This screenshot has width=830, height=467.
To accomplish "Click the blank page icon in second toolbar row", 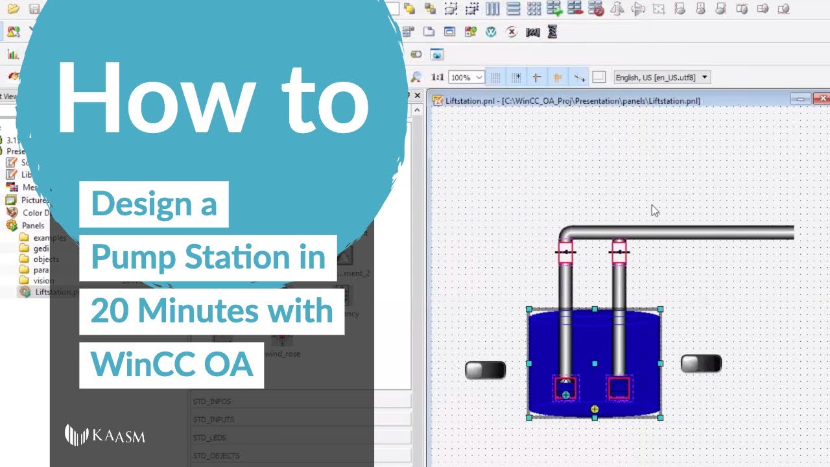I will 429,31.
